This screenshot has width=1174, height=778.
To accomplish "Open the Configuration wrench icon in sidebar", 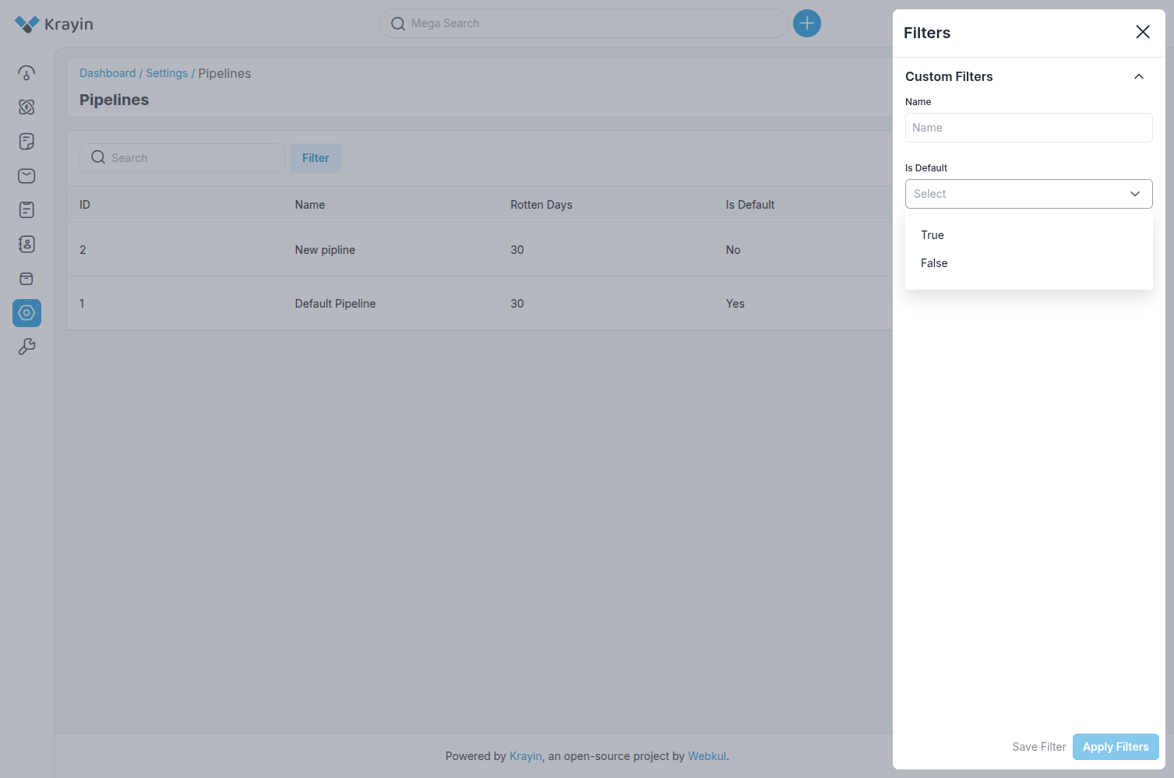I will 26,347.
